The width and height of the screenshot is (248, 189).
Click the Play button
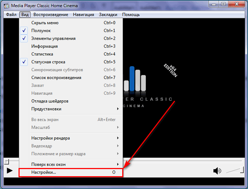(10, 170)
